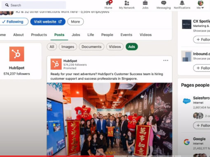The image size is (210, 157).
Task: Open the CX Spotlight page title
Action: click(x=201, y=21)
